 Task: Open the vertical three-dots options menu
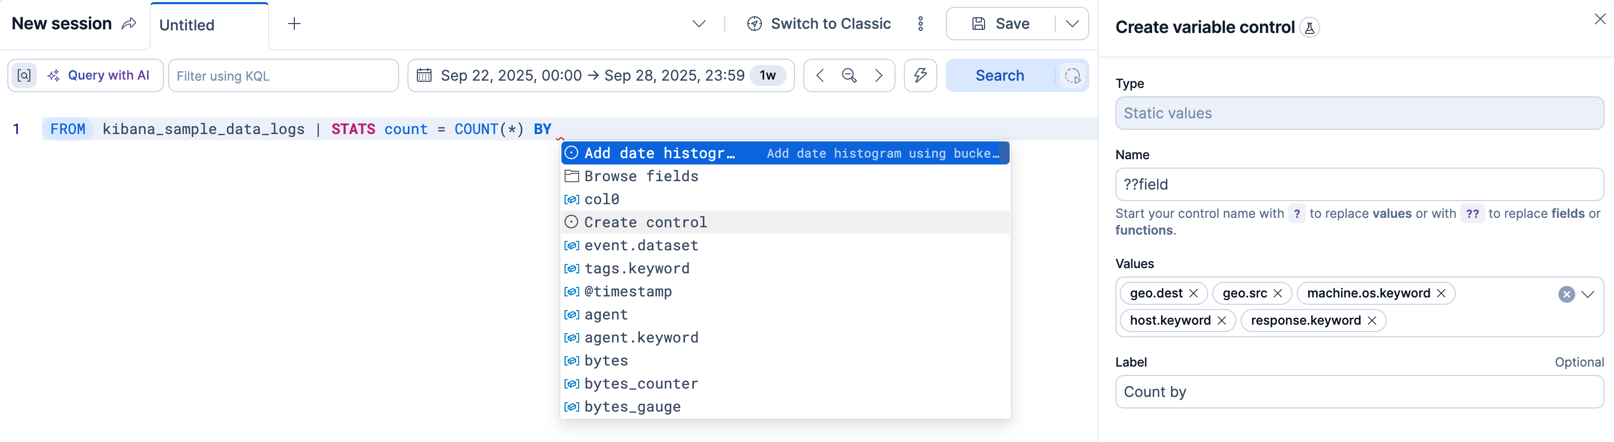point(921,24)
